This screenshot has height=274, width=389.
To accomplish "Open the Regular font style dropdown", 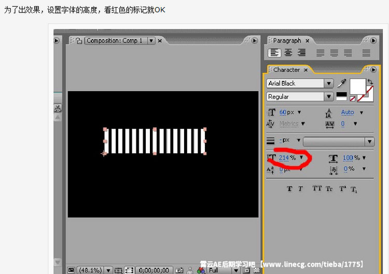I will (x=328, y=97).
